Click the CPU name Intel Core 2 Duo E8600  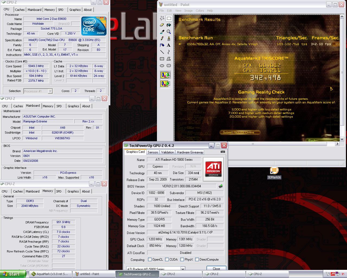click(52, 19)
